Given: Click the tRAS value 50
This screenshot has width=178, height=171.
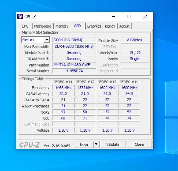Looking at the screenshot, I should tap(85, 112).
